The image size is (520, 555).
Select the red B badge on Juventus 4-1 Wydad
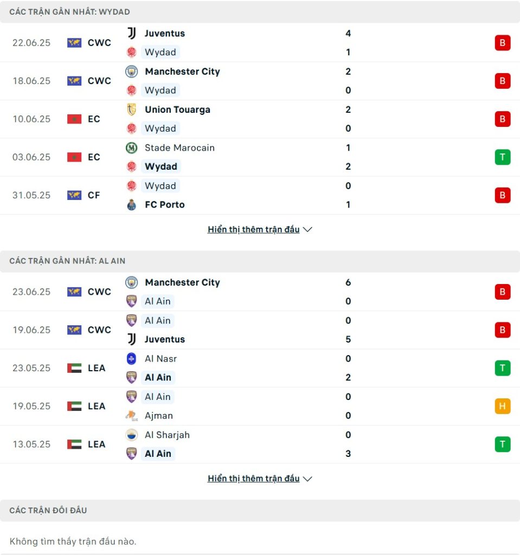pyautogui.click(x=502, y=43)
